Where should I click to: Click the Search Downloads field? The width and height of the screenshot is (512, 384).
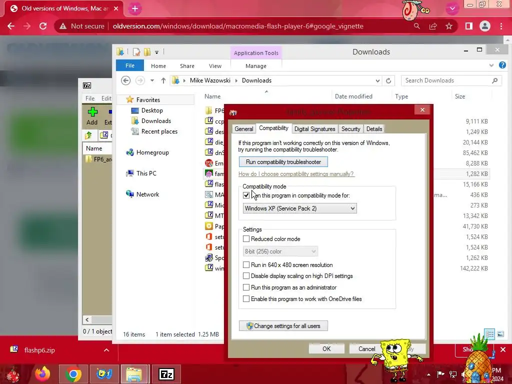[x=451, y=80]
